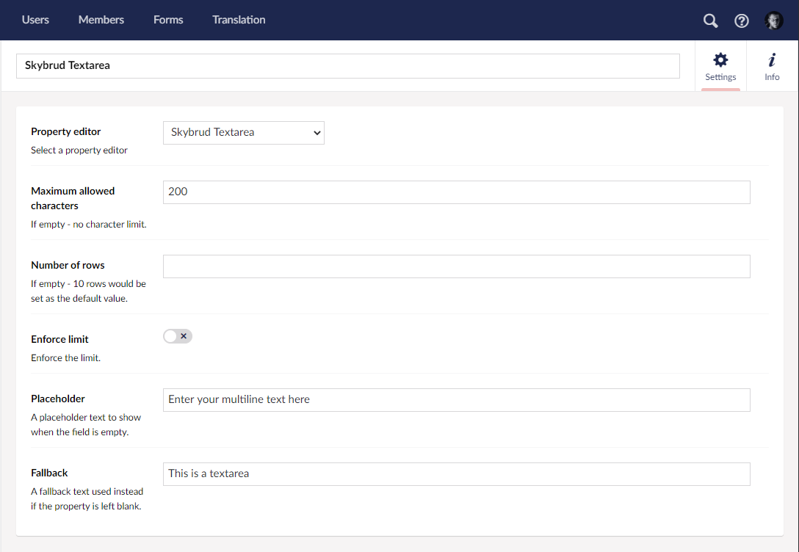Click the 'Placeholder' label

pos(57,399)
